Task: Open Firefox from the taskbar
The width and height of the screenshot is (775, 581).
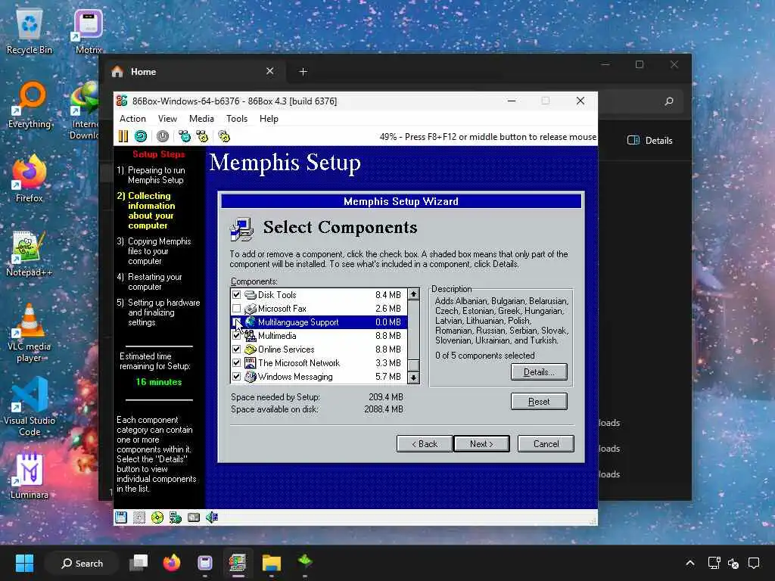Action: [x=172, y=563]
